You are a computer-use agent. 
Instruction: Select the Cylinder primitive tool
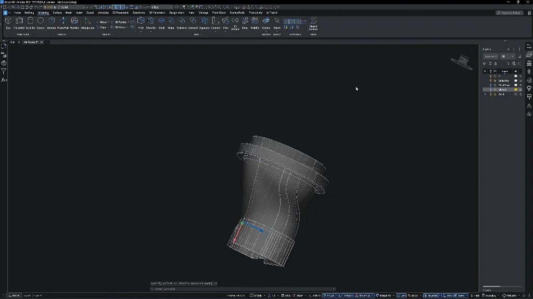(x=30, y=23)
